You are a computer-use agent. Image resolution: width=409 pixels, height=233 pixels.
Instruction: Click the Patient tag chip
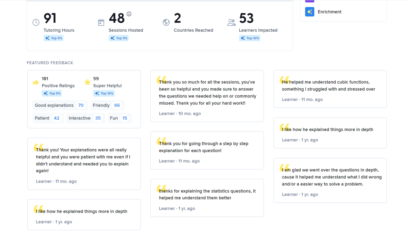[x=48, y=118]
